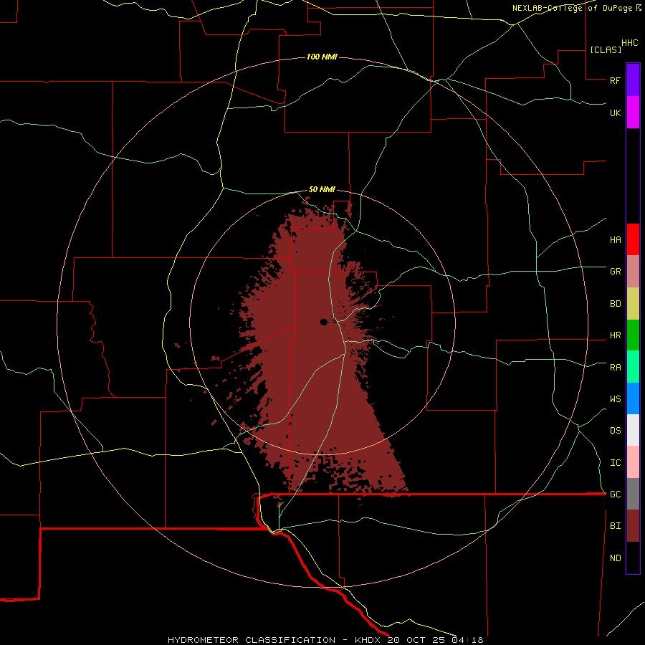Click the red HA legend swatch
The image size is (645, 645).
pyautogui.click(x=633, y=239)
